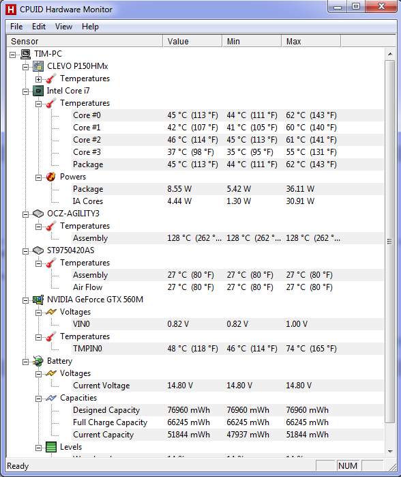The image size is (401, 477).
Task: Select the IA Cores power row
Action: [x=228, y=201]
